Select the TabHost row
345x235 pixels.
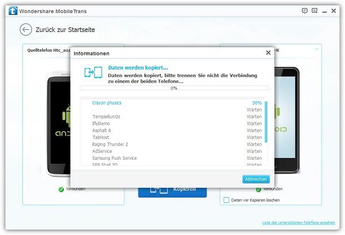[174, 137]
